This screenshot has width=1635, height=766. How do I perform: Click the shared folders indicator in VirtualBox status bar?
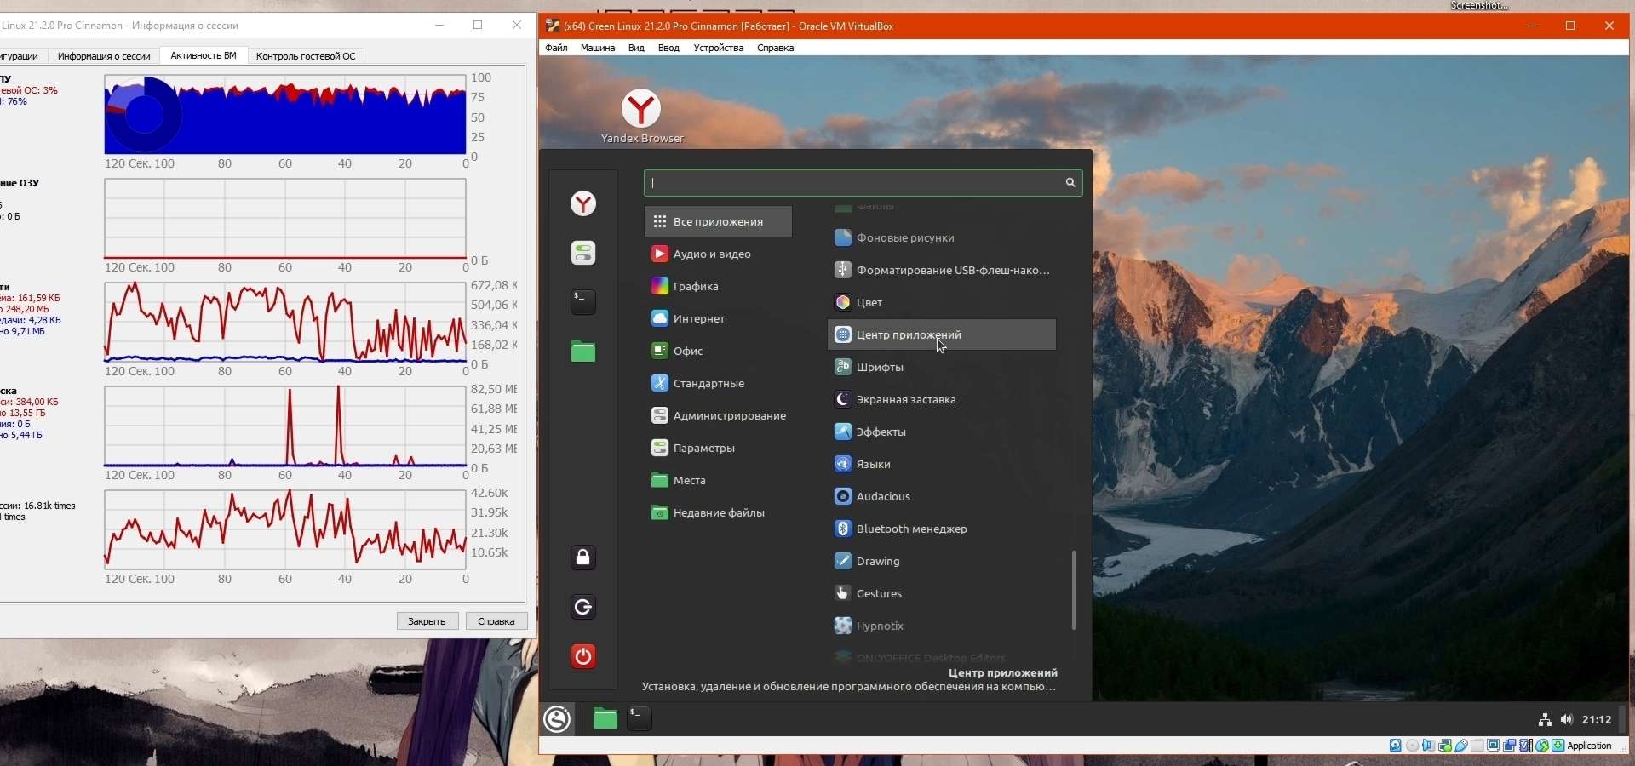pyautogui.click(x=1477, y=746)
